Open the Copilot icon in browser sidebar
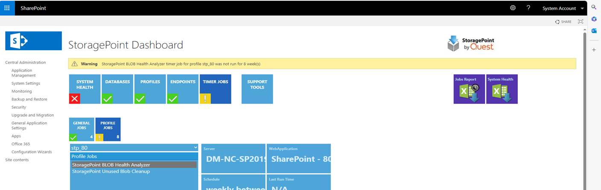This screenshot has height=190, width=601. point(594,19)
